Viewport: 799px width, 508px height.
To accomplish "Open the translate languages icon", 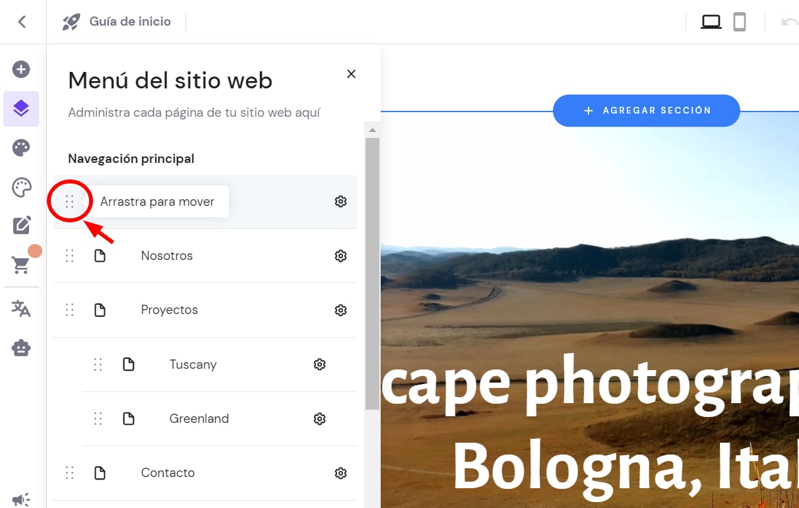I will click(x=21, y=308).
